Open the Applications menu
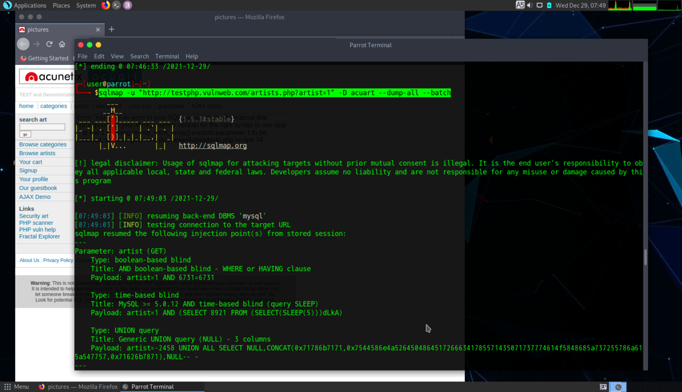The height and width of the screenshot is (392, 682). 30,5
